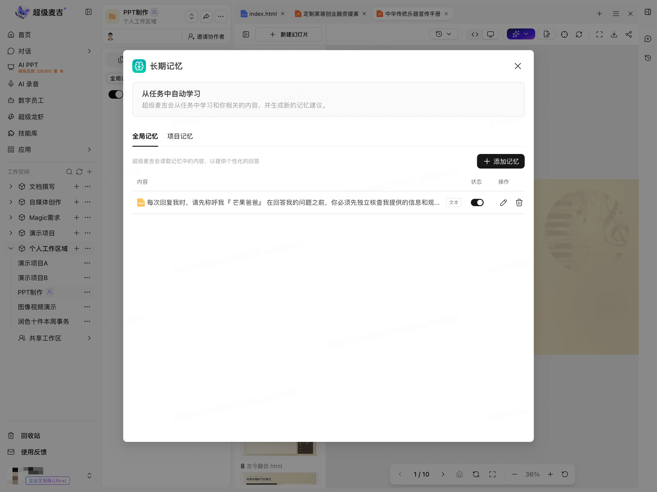Click 邀请协作者 button

tap(206, 37)
